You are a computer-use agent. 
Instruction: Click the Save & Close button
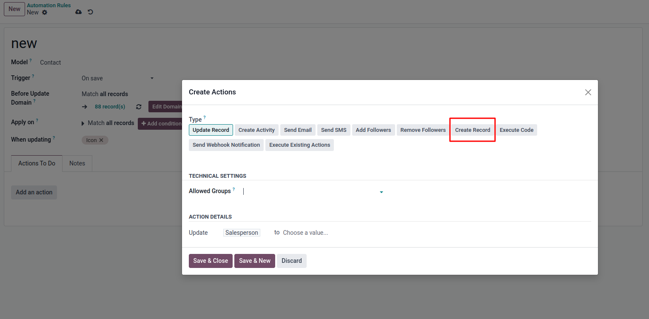coord(211,261)
